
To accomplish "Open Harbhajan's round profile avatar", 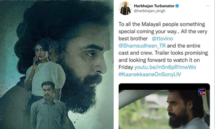I will coord(125,8).
